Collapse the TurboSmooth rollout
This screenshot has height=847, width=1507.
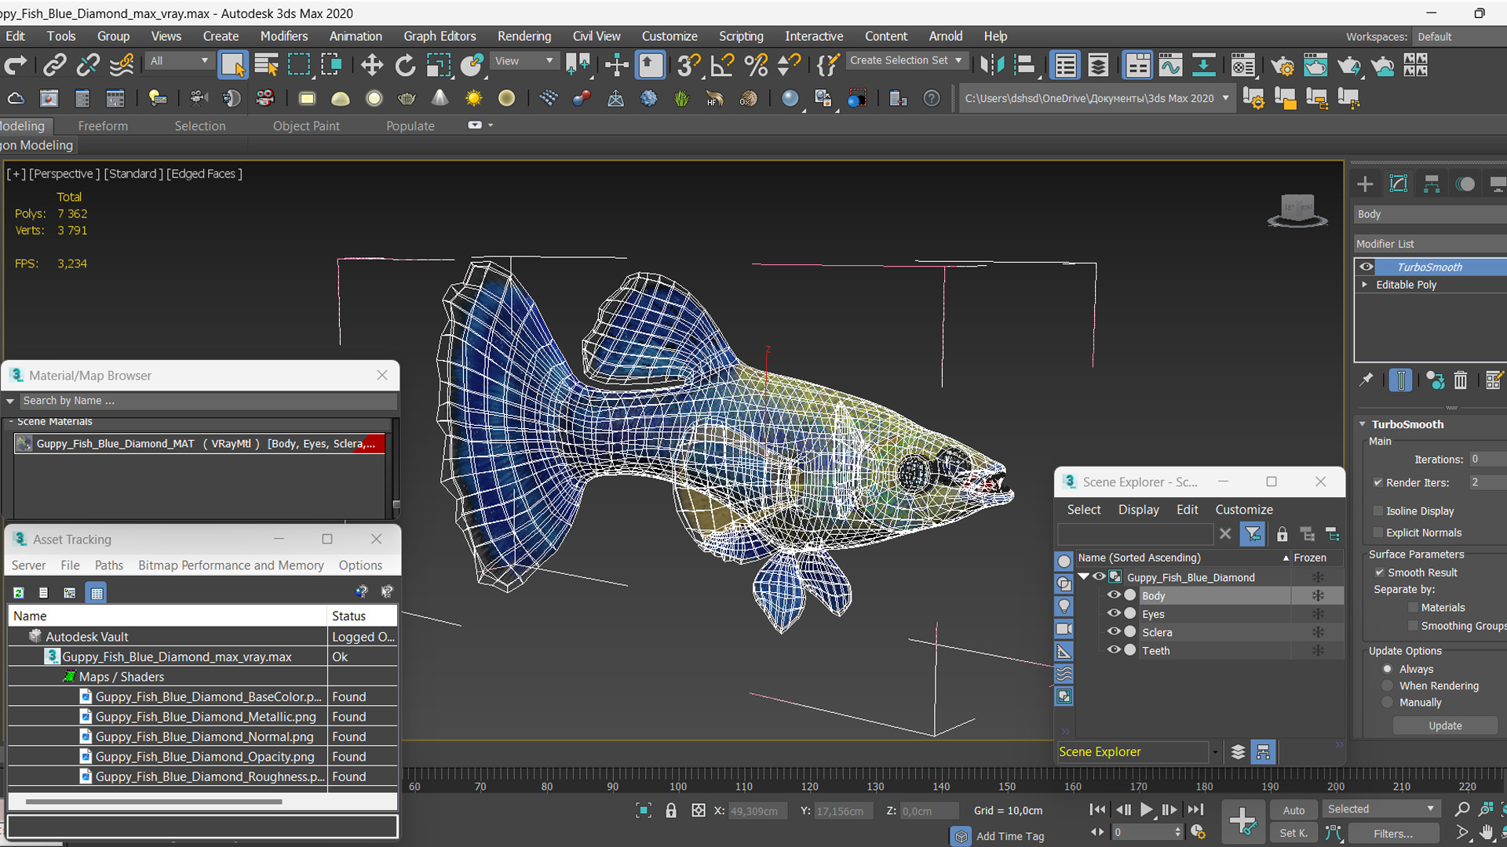(x=1363, y=424)
